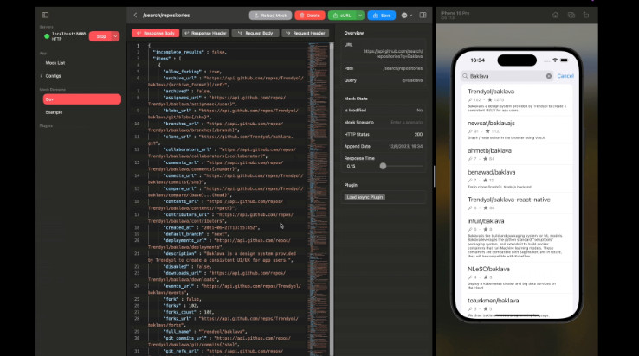
Task: Click the Path value /search/repositories in Overview
Action: (403, 68)
